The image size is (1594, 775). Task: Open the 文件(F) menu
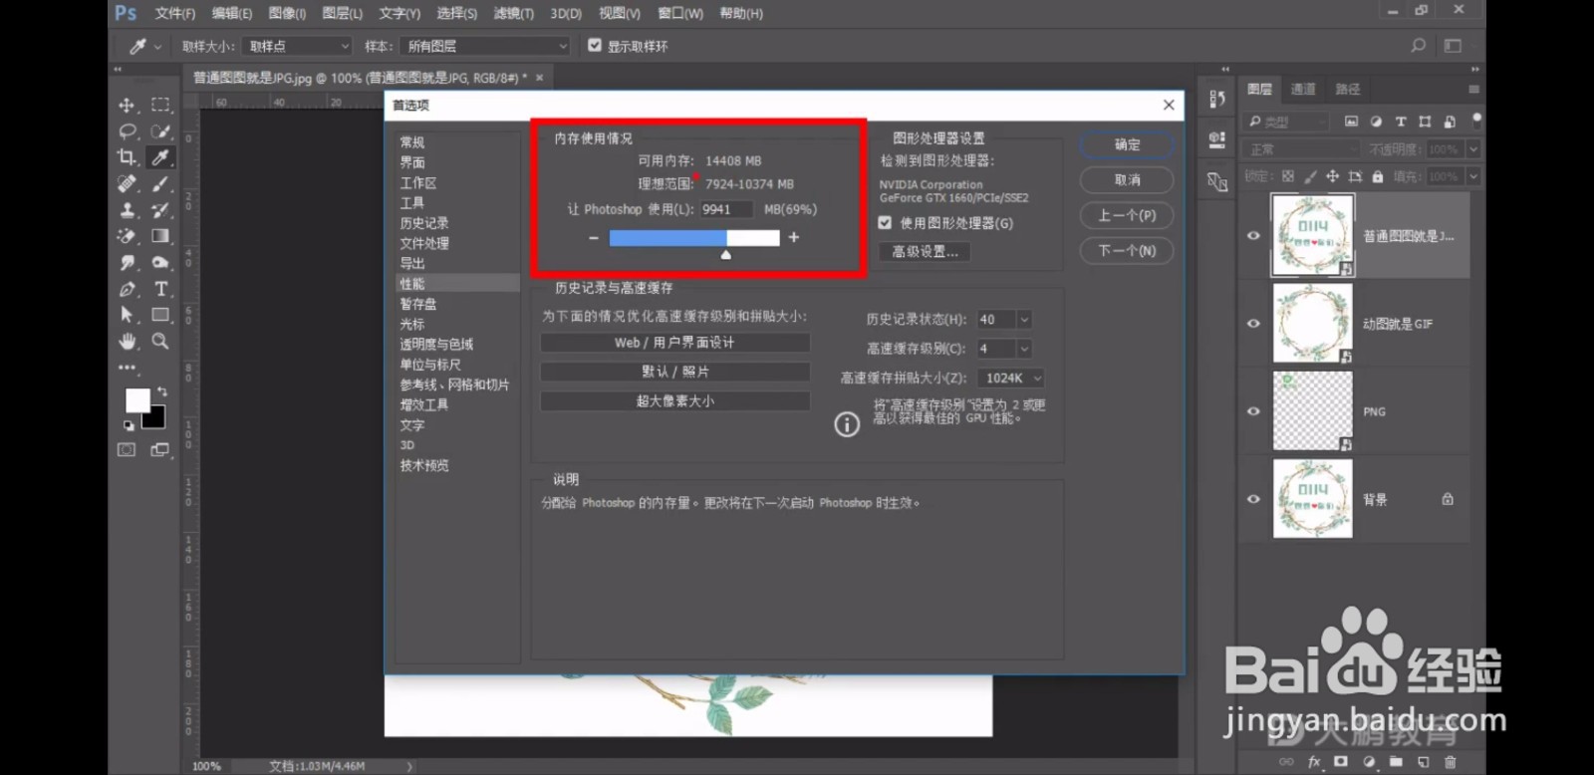pyautogui.click(x=175, y=13)
